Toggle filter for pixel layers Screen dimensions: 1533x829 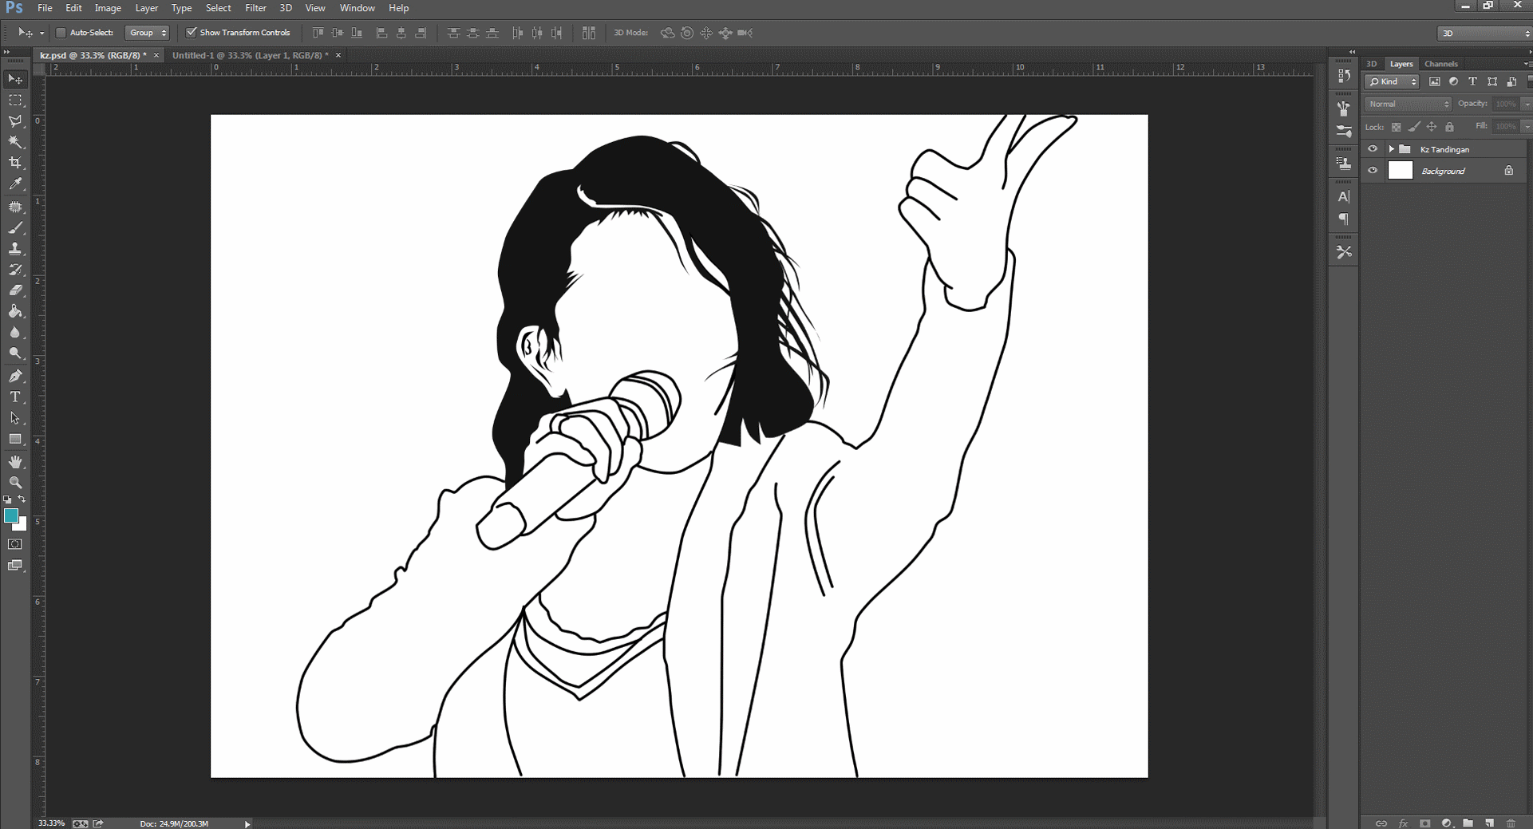[x=1434, y=81]
